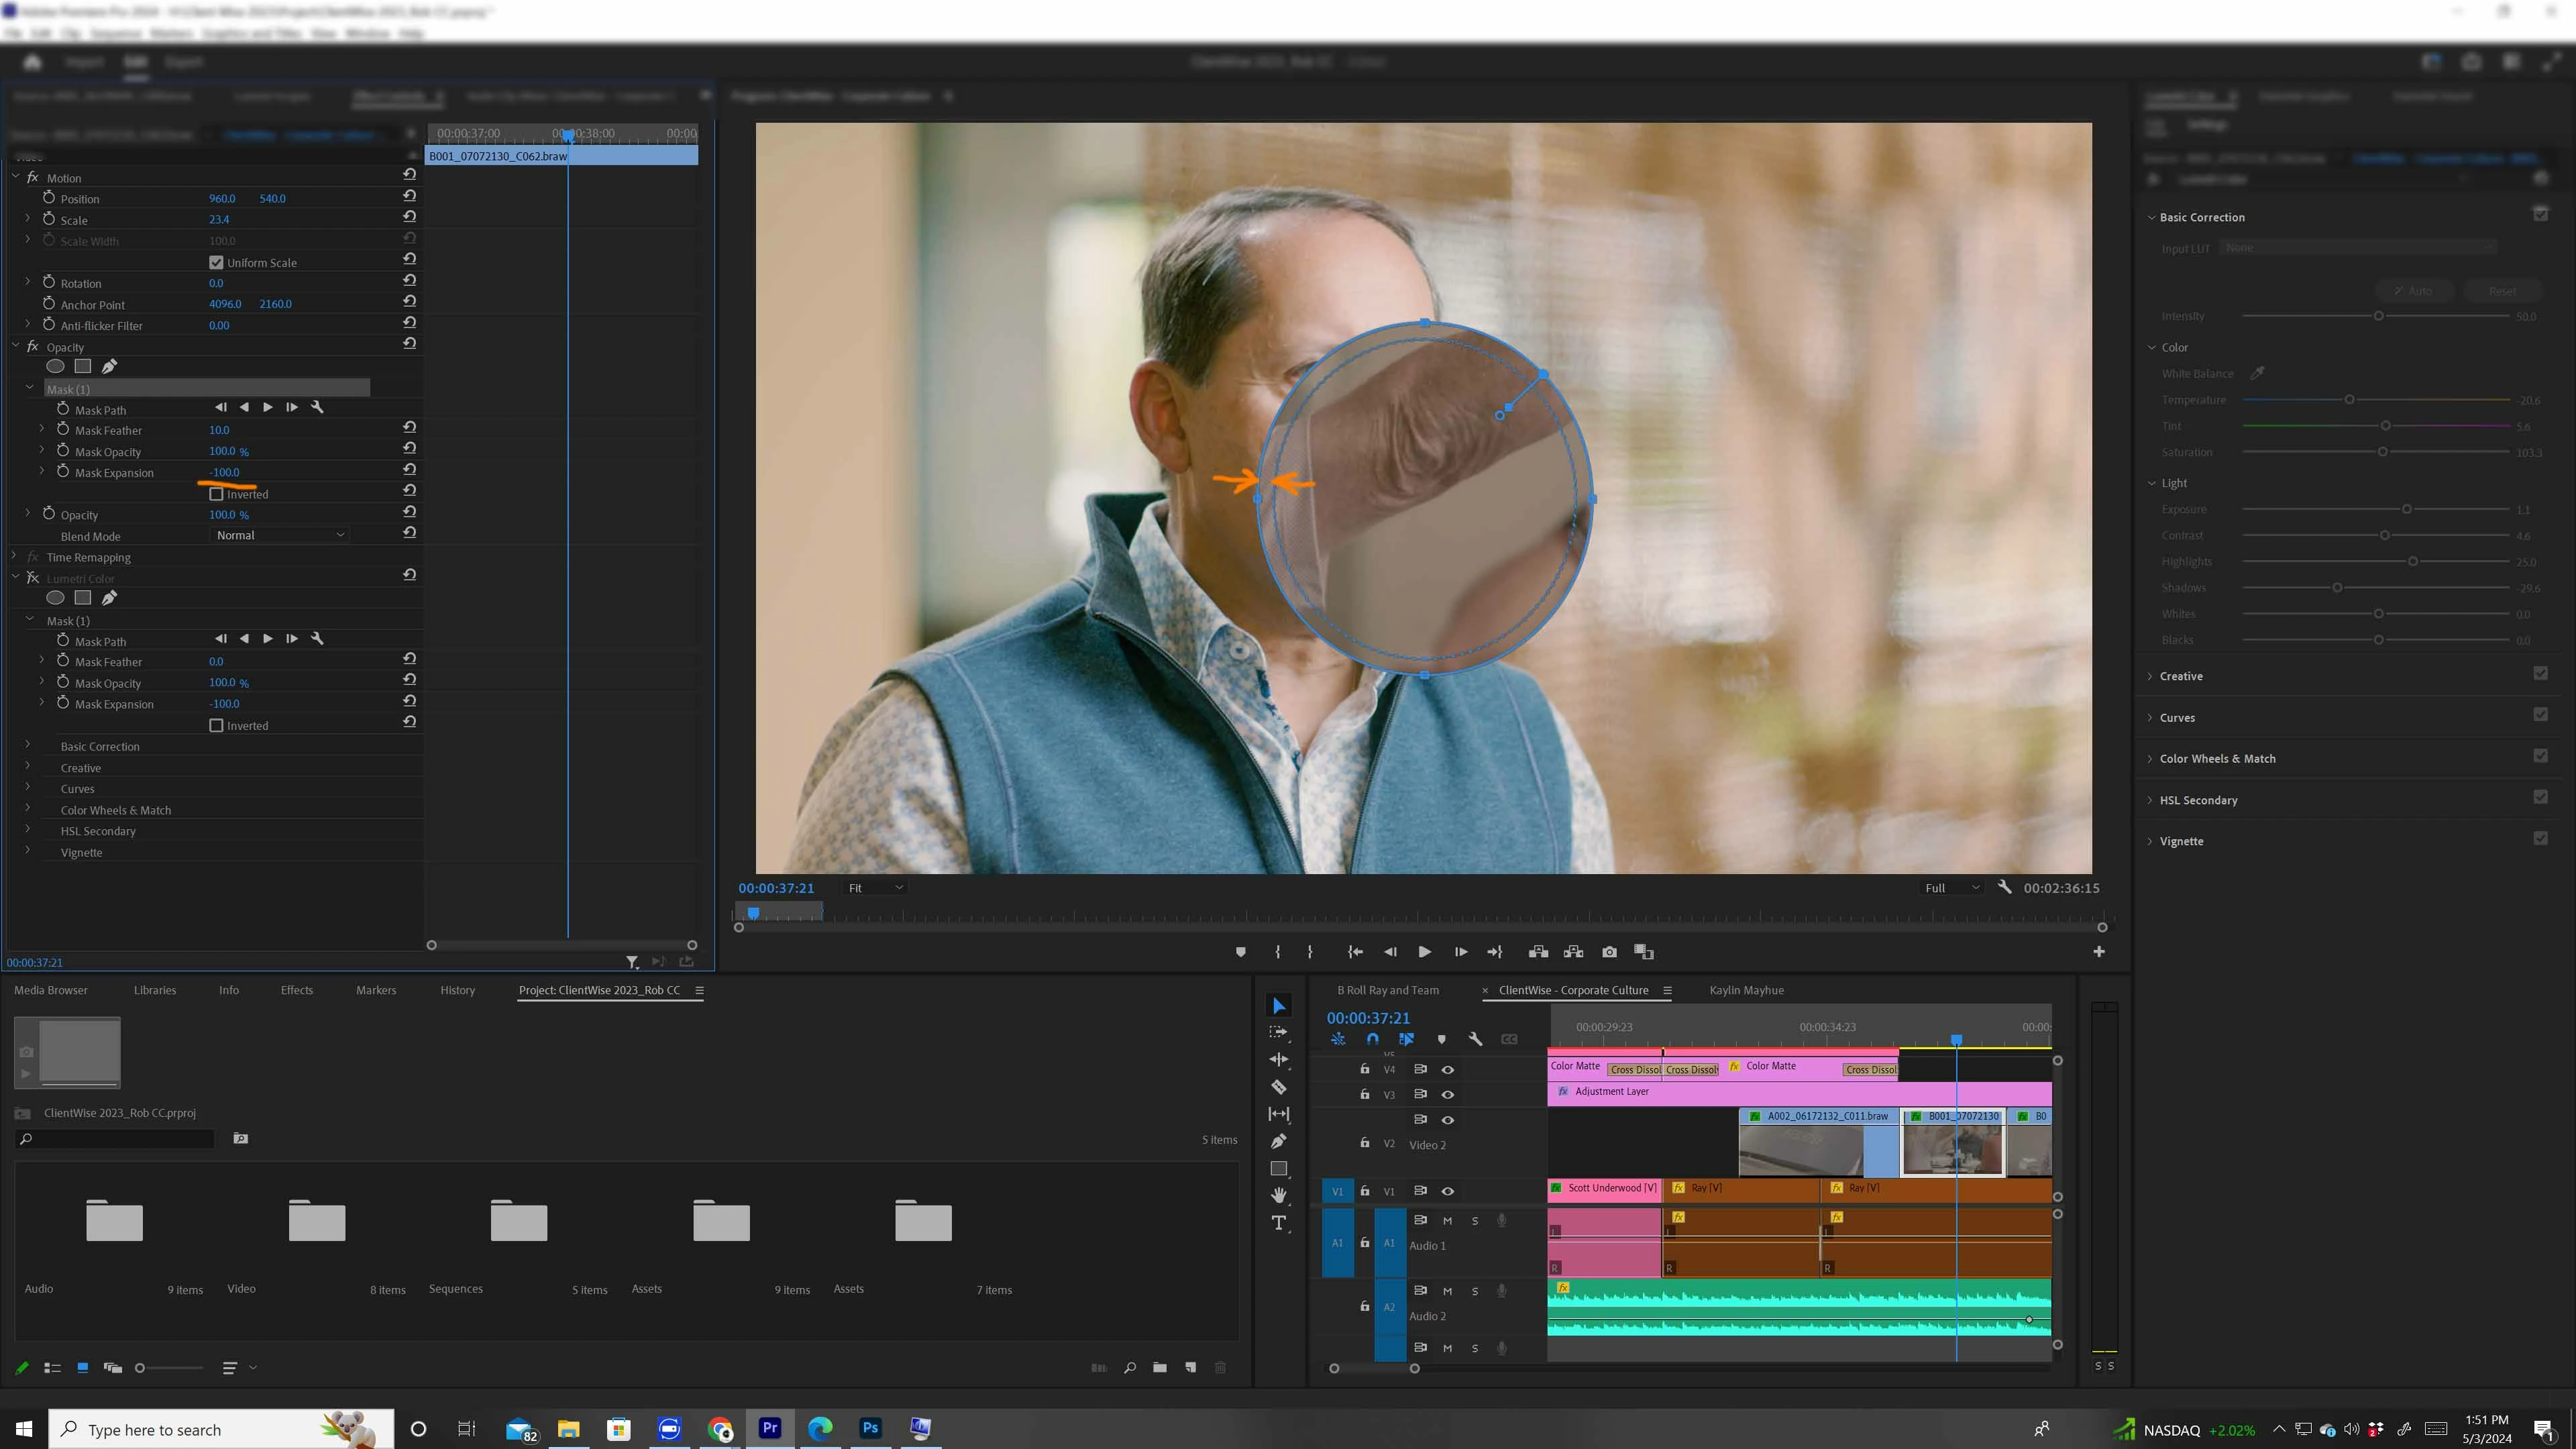
Task: Reset Mask Feather value under Opacity
Action: (x=409, y=428)
